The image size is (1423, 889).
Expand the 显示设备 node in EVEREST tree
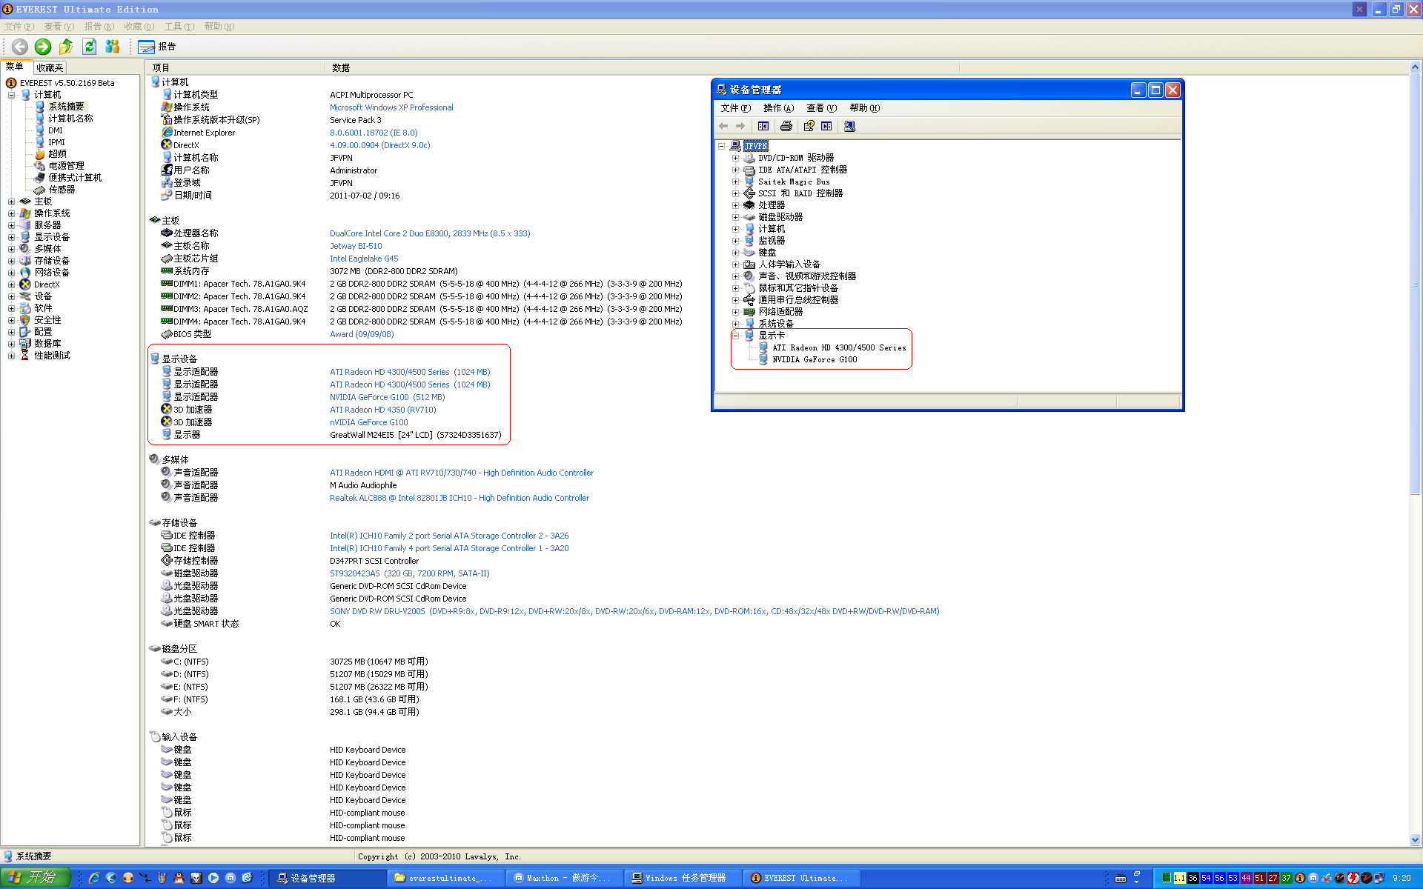click(x=11, y=237)
